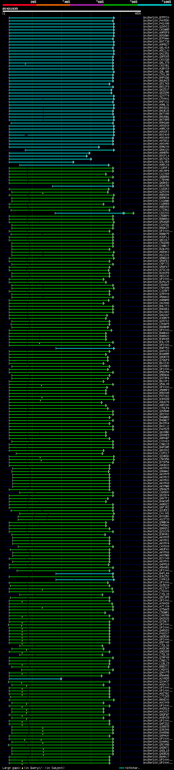Open hit UniRef100_Q2HVS3
Viewport: 174px width, 770px height.
pos(156,26)
